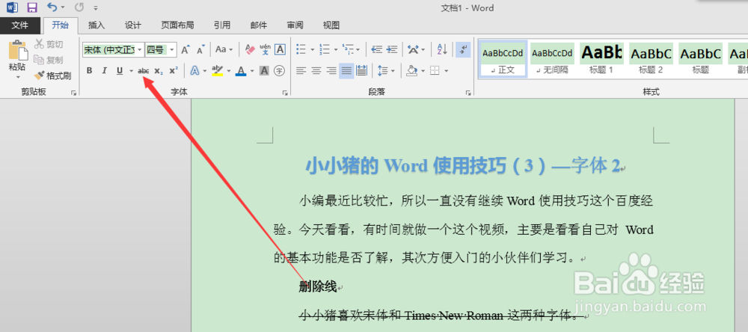Apply the 标题 1 style

pyautogui.click(x=601, y=58)
